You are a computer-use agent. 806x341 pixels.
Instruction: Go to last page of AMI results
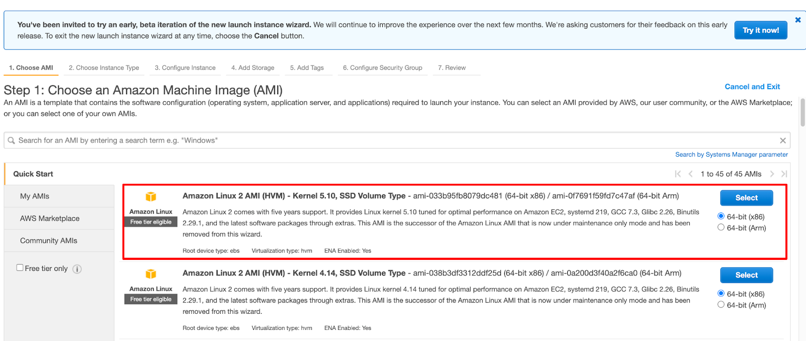click(x=784, y=174)
